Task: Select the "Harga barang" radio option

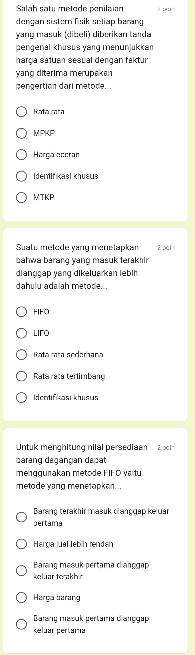Action: coord(21,597)
